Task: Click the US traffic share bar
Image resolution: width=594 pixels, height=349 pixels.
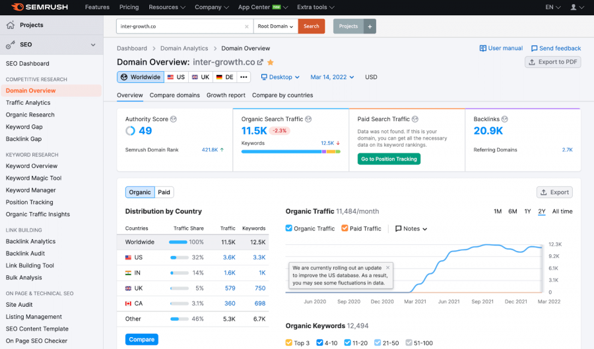Action: tap(180, 257)
